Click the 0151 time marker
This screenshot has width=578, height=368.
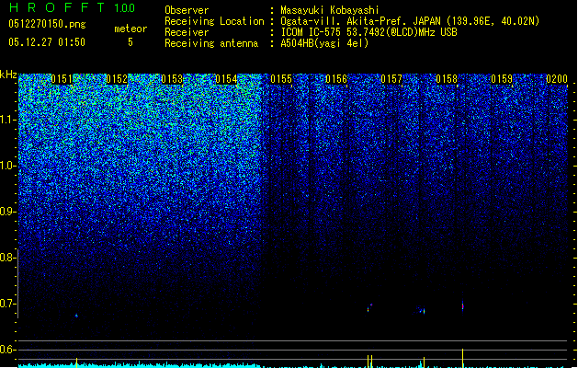click(x=62, y=79)
